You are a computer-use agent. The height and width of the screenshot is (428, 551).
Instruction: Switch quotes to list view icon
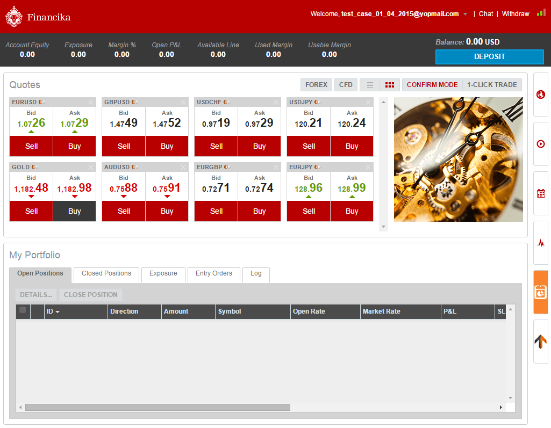pyautogui.click(x=369, y=84)
